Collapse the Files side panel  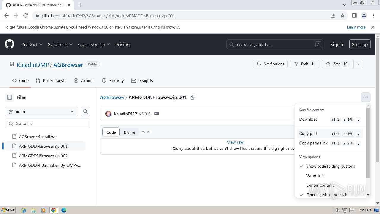[9, 97]
